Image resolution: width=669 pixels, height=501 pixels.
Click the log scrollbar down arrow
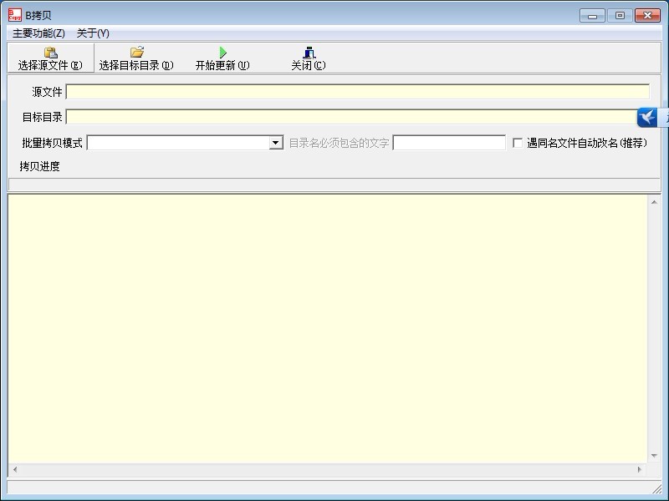(x=654, y=456)
